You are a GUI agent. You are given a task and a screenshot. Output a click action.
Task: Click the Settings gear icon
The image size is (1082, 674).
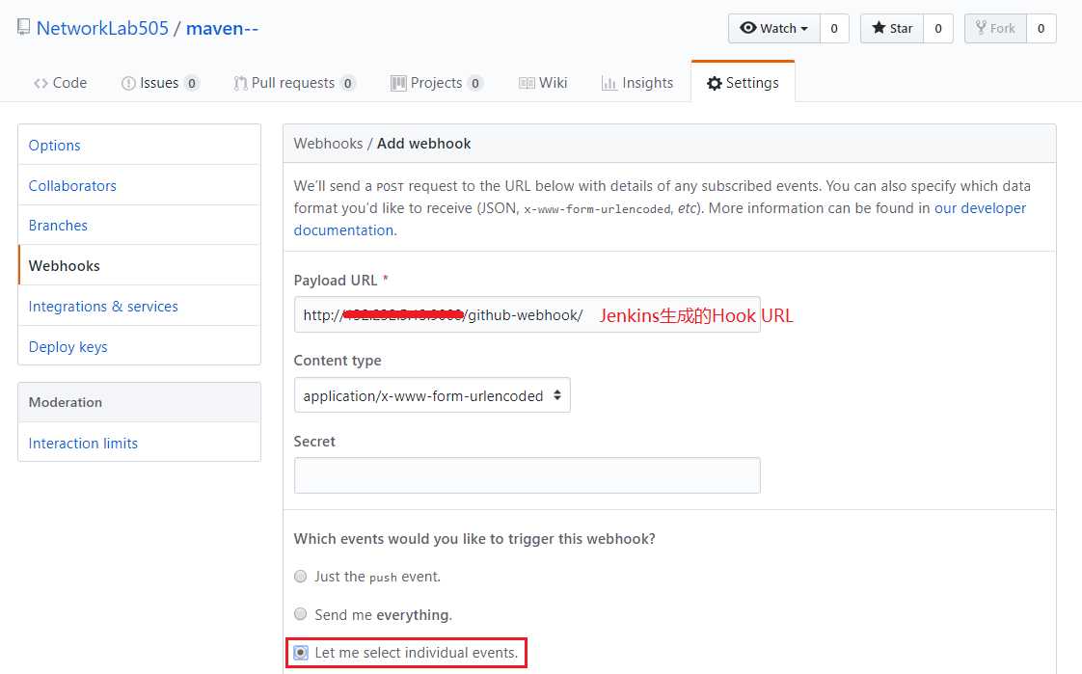[x=715, y=84]
